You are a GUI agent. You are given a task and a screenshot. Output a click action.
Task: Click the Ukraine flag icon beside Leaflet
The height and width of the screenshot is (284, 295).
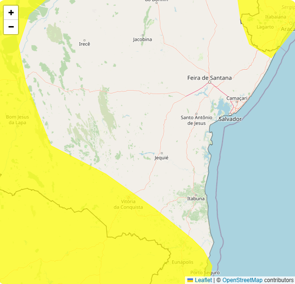(x=190, y=280)
